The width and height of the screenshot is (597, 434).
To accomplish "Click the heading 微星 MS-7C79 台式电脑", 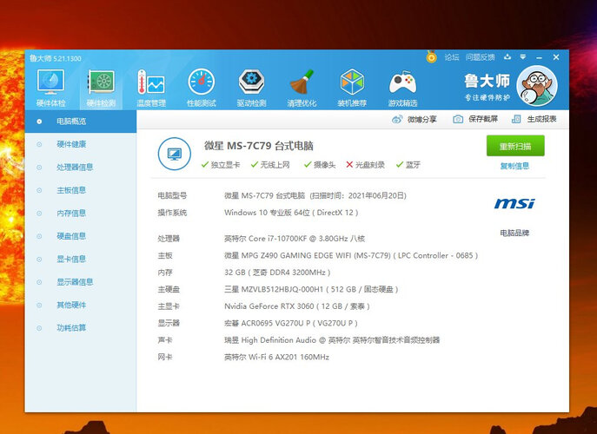I will tap(259, 146).
